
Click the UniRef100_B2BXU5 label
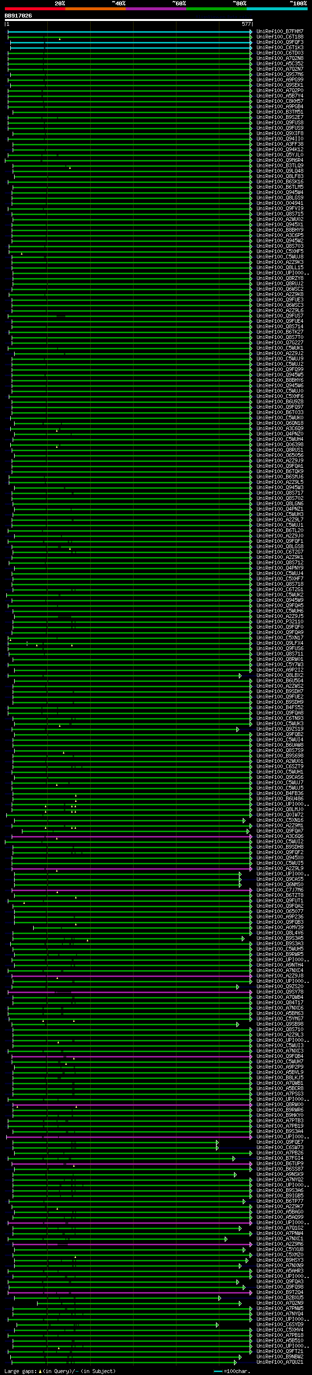coord(280,1297)
